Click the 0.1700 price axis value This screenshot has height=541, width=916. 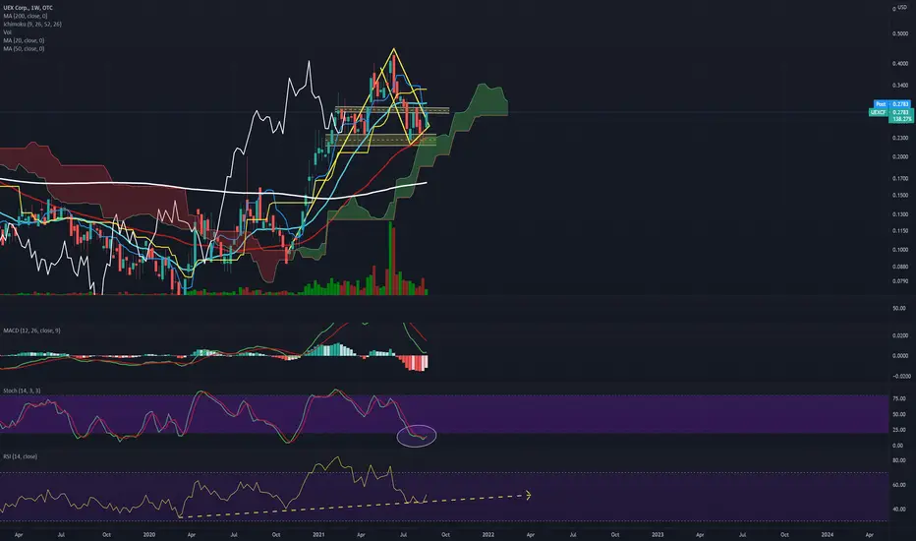pos(900,178)
